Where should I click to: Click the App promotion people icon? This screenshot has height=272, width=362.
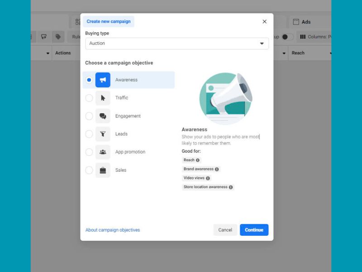pos(103,152)
